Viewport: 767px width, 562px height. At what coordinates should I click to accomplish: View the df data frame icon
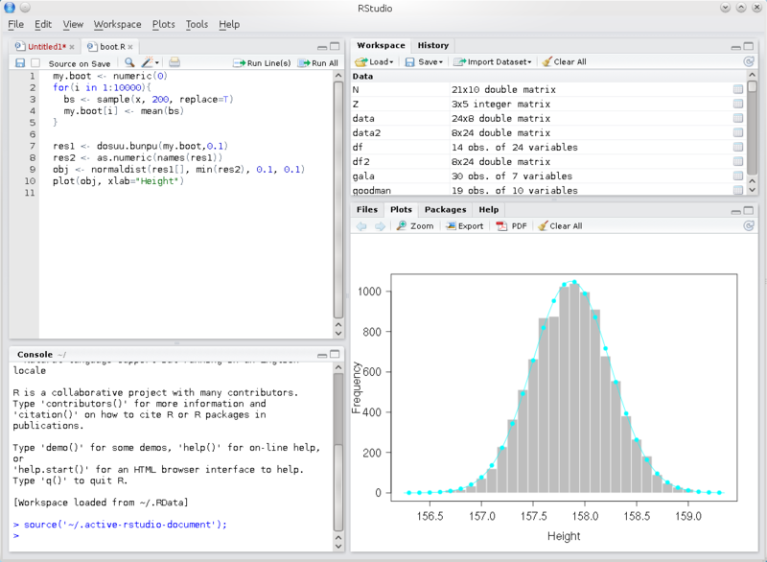[x=738, y=148]
